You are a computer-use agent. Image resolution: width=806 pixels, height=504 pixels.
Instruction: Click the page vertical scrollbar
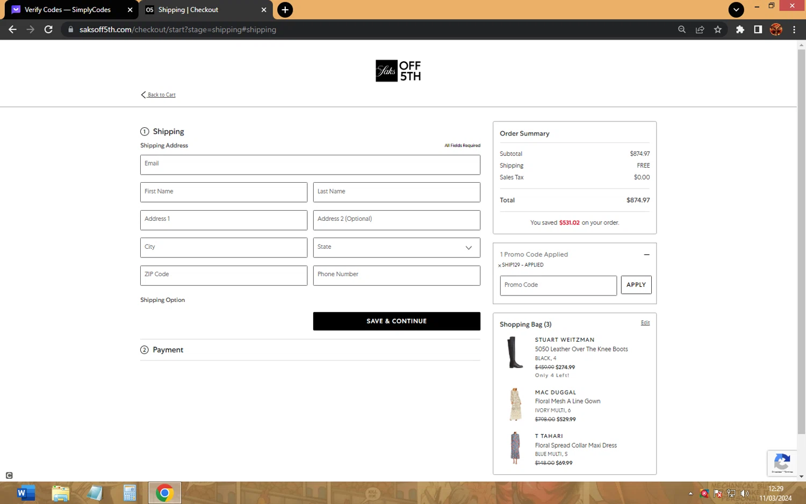[x=801, y=242]
